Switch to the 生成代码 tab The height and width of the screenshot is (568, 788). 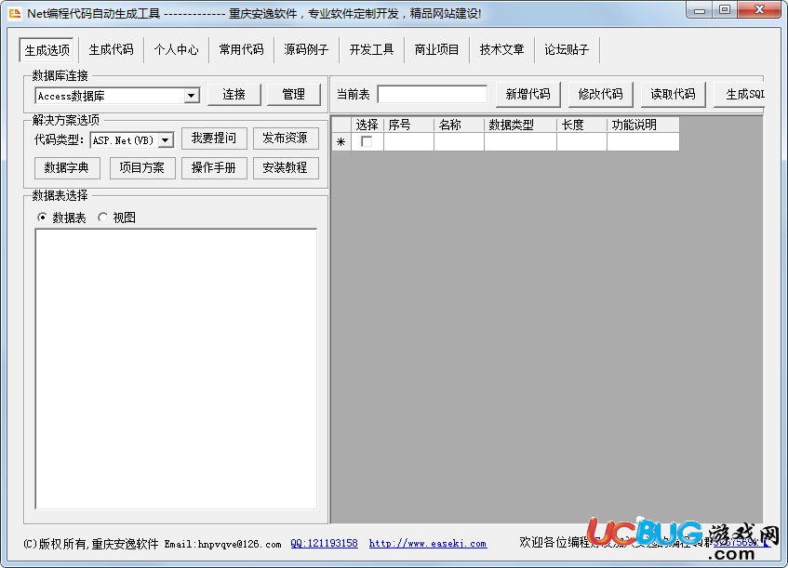pos(111,49)
